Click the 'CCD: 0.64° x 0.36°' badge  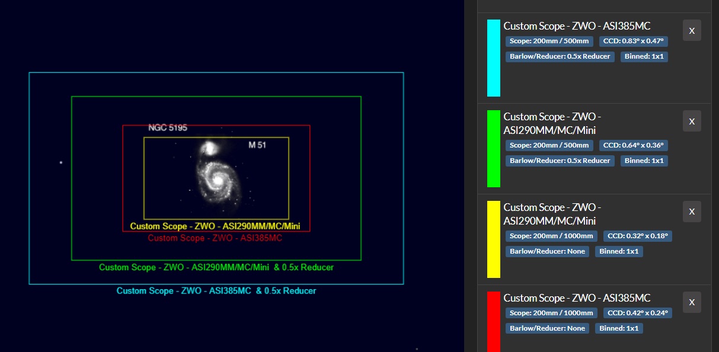click(x=634, y=145)
